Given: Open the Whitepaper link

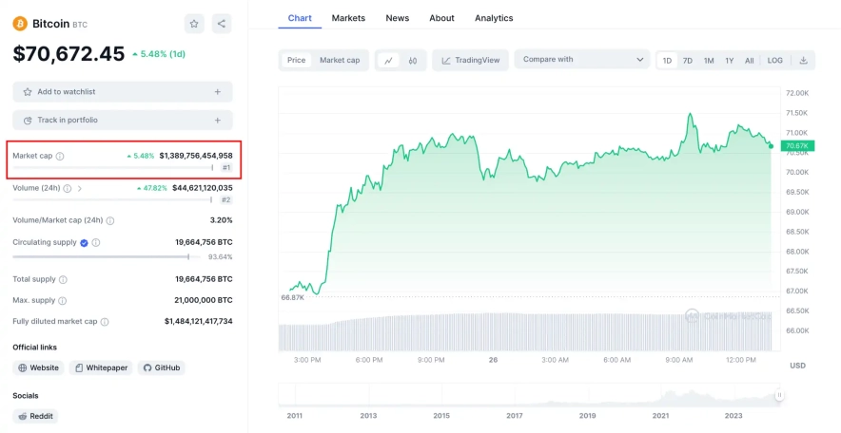Looking at the screenshot, I should click(x=101, y=367).
